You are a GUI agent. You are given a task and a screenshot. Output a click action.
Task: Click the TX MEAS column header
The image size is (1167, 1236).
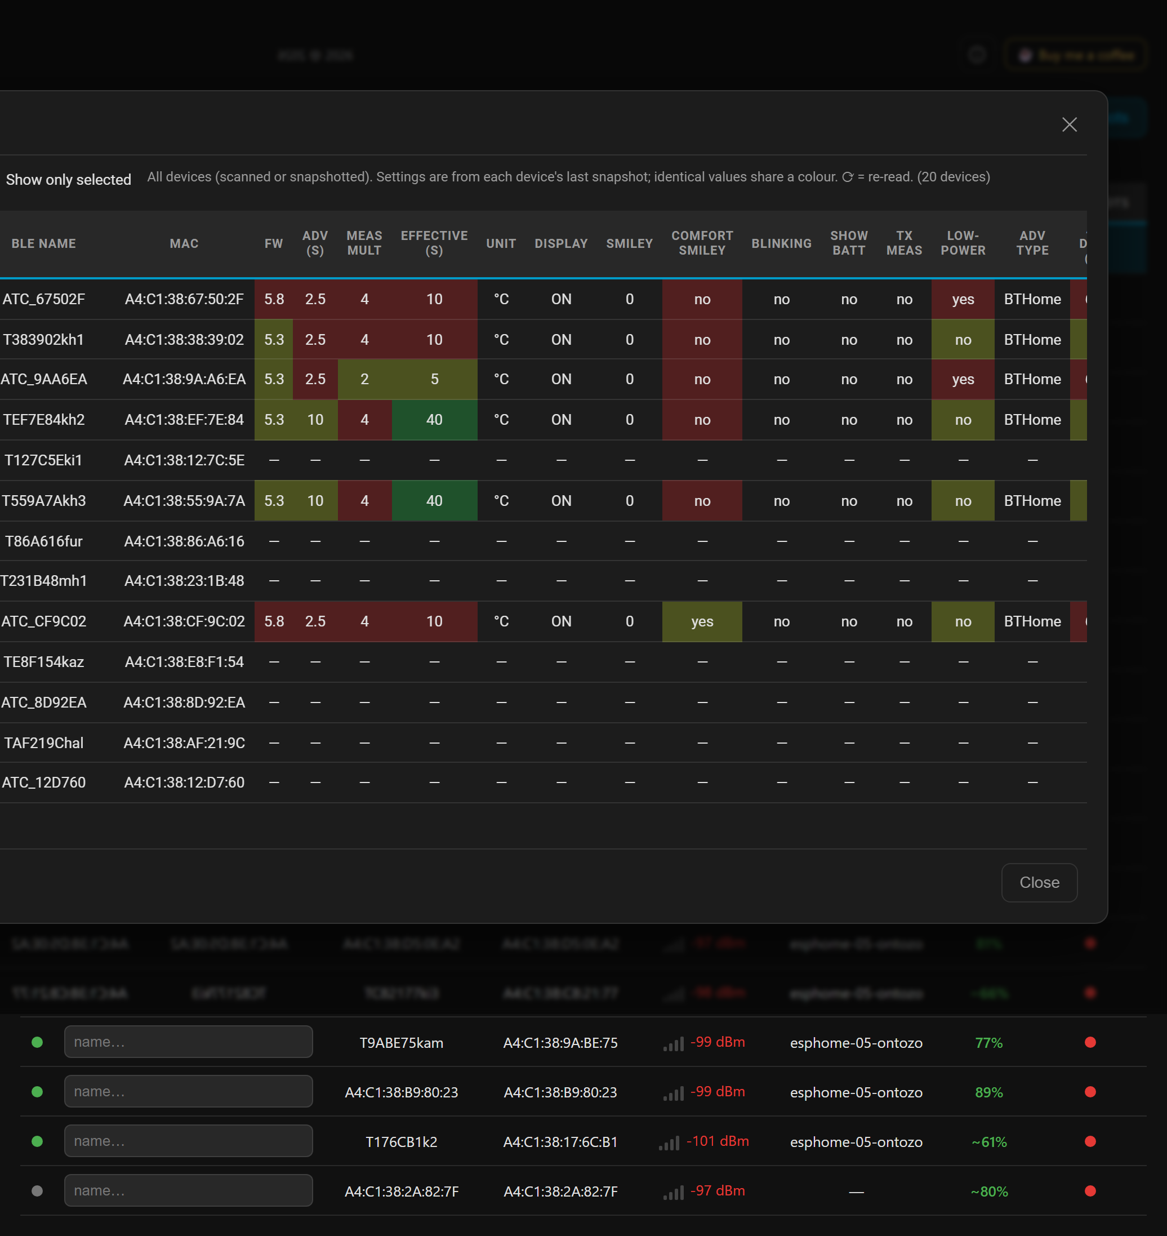click(905, 243)
